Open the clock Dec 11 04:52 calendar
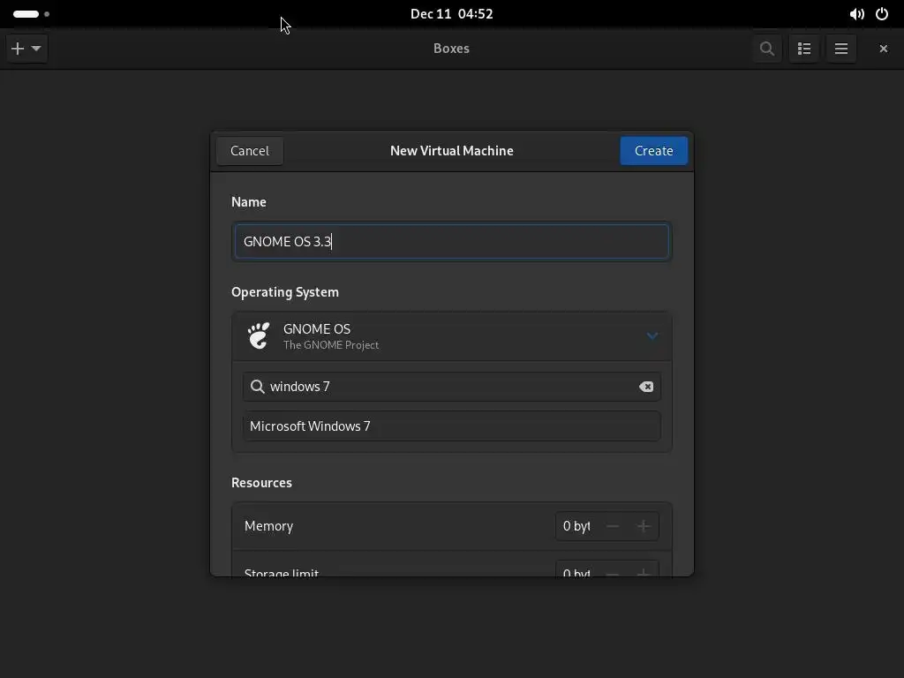 (451, 14)
